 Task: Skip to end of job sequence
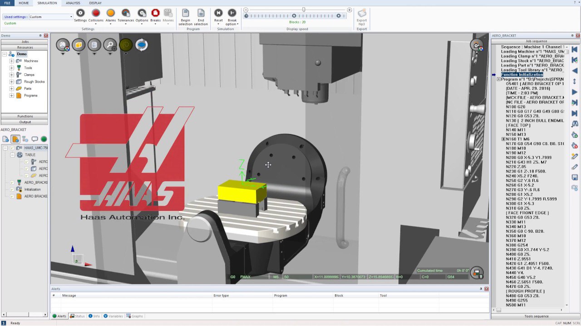coord(575,113)
